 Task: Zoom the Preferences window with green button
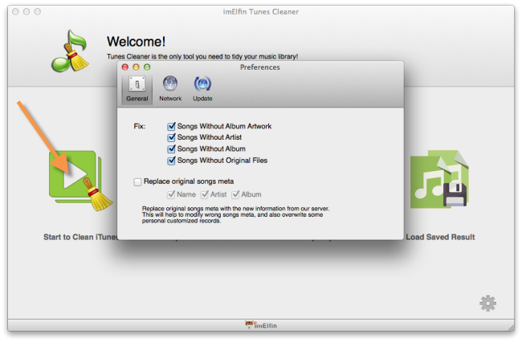[147, 67]
